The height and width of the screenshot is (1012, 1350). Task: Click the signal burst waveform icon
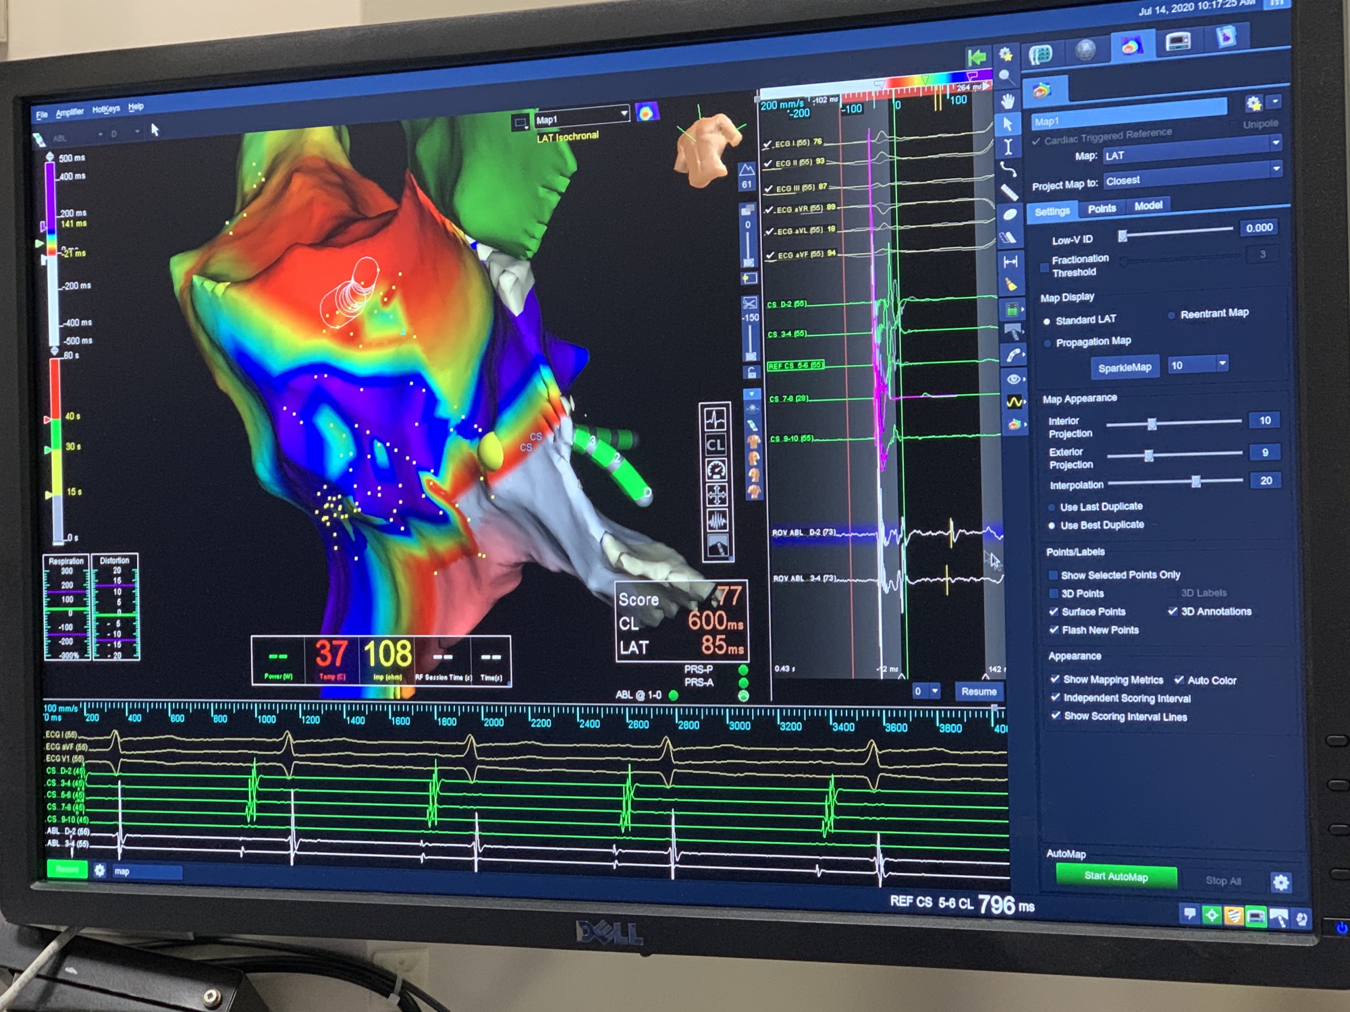[717, 520]
